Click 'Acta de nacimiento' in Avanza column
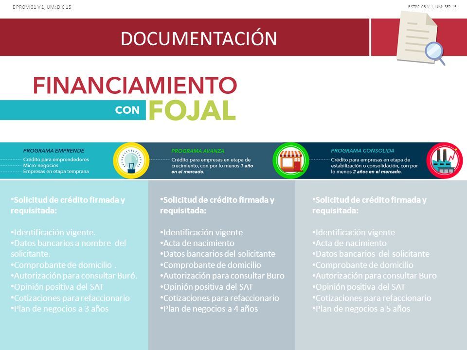Image resolution: width=467 pixels, height=350 pixels. coord(197,243)
